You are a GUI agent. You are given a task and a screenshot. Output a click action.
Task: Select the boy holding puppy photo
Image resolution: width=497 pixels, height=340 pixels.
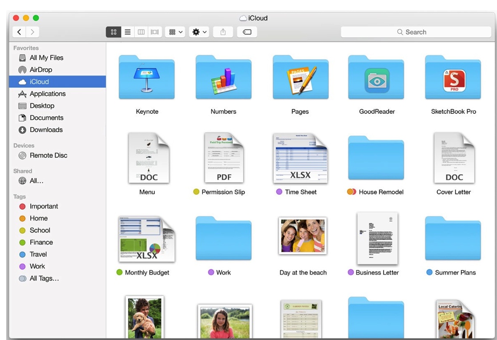click(145, 317)
